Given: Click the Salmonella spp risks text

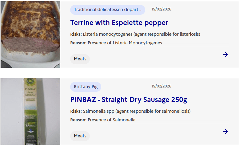Looking at the screenshot, I should pos(137,111).
